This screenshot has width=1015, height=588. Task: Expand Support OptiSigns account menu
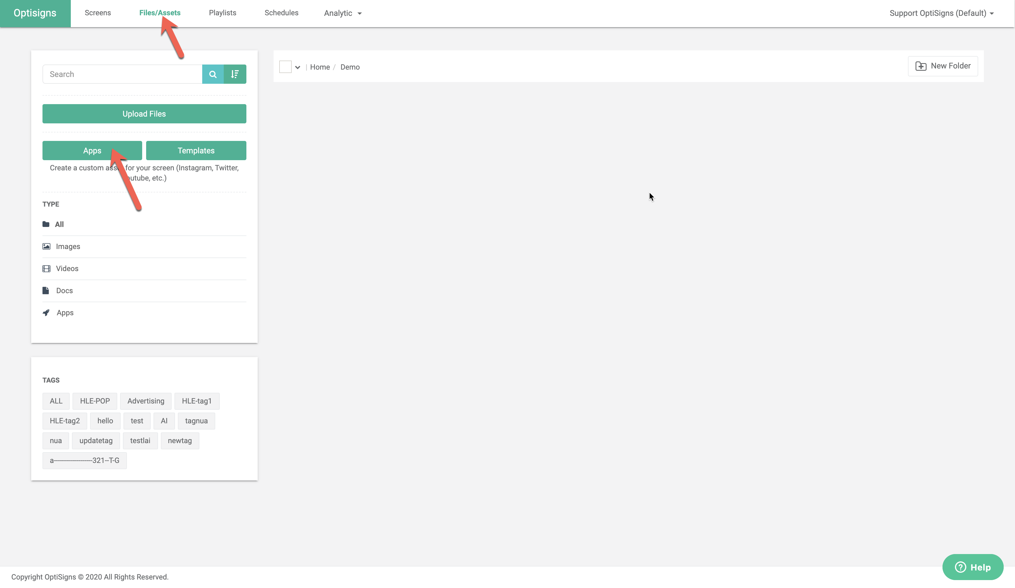[x=941, y=13]
